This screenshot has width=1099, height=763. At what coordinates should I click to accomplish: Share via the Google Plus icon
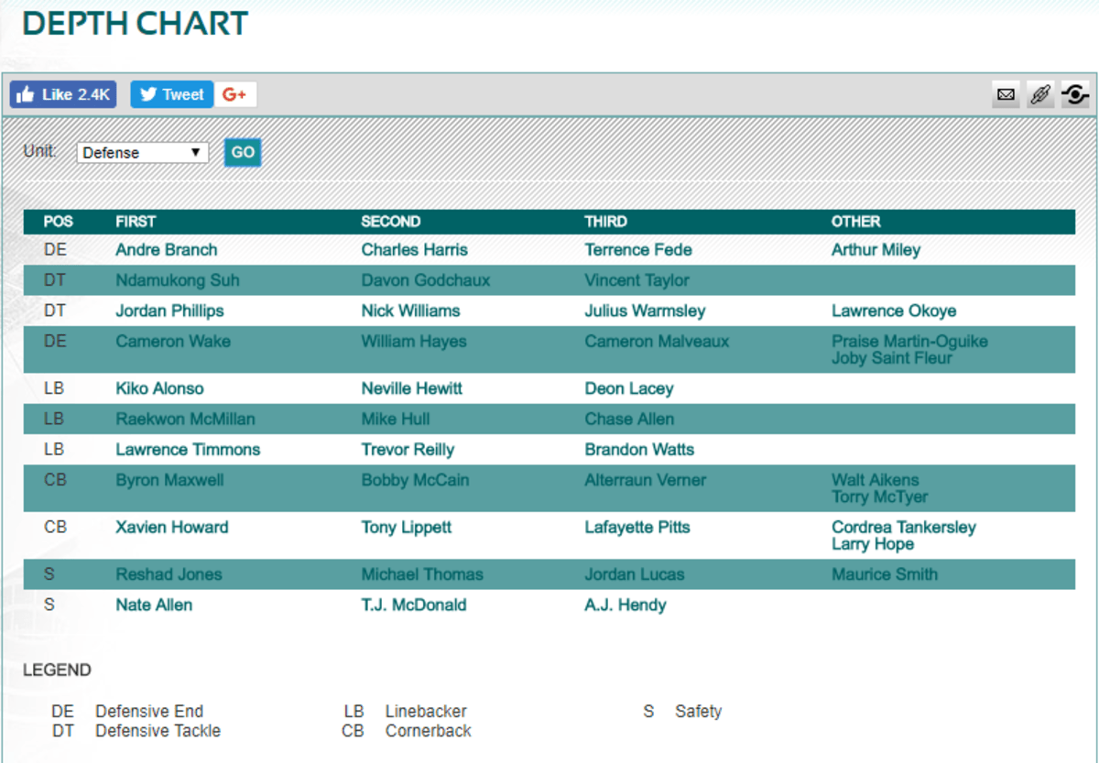[x=235, y=94]
